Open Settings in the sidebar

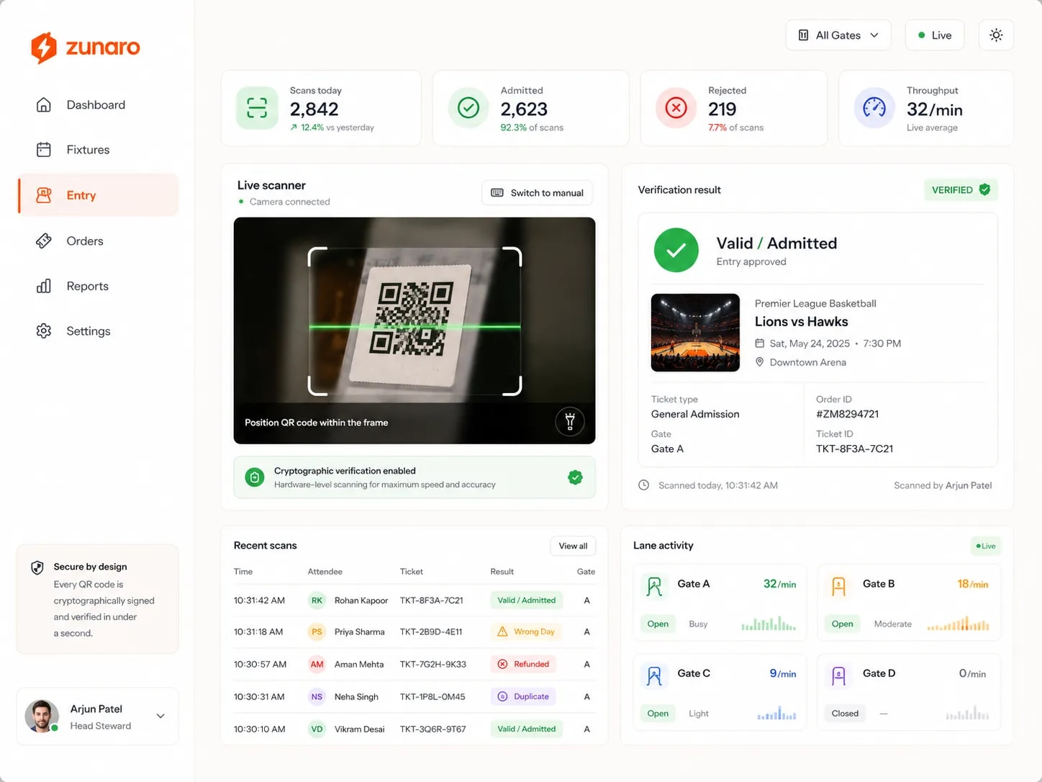point(98,331)
